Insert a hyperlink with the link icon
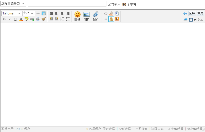This screenshot has width=205, height=132. (x=32, y=19)
